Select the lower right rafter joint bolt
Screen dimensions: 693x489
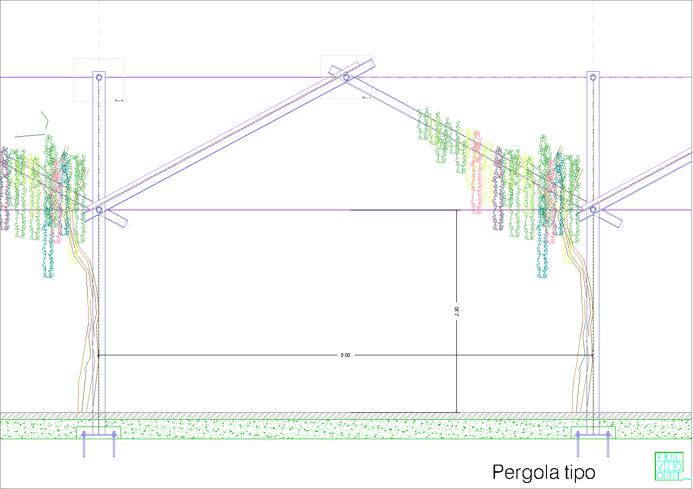pos(593,209)
